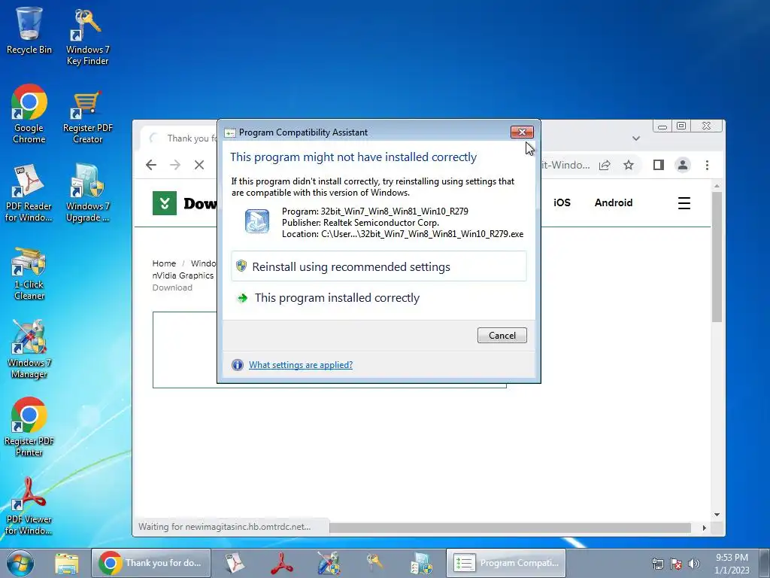770x578 pixels.
Task: Click Chrome horizontal scrollbar thumb
Action: [x=510, y=528]
